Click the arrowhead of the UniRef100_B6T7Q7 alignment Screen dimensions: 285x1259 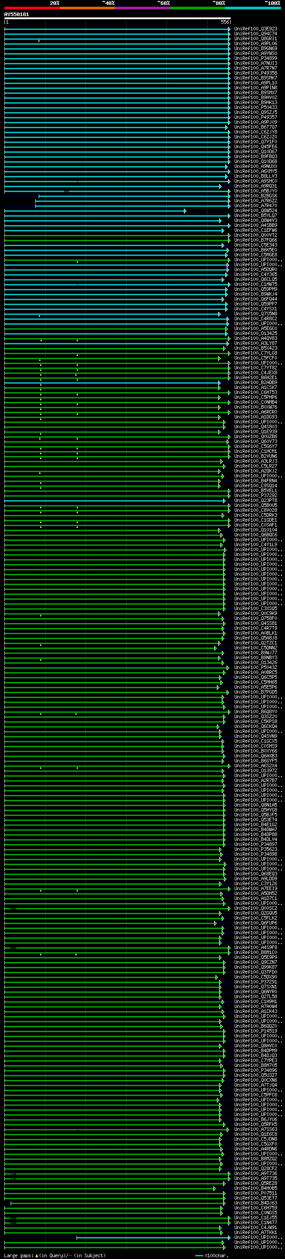[x=227, y=127]
